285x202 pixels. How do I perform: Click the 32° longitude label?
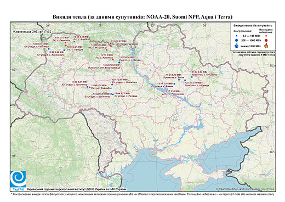(152, 25)
